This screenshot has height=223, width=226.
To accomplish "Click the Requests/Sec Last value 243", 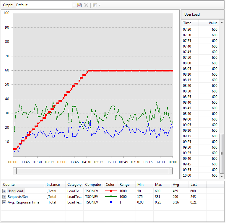I will point(193,197).
